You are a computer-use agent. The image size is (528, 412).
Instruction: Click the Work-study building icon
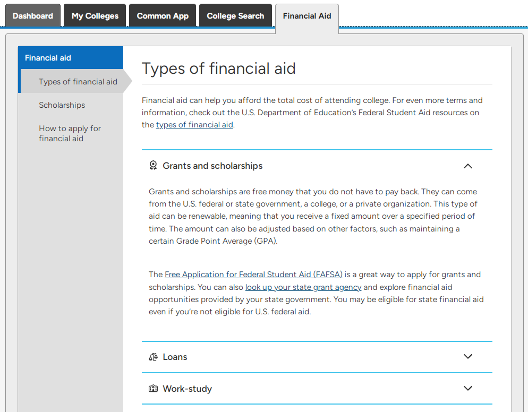[x=153, y=389]
